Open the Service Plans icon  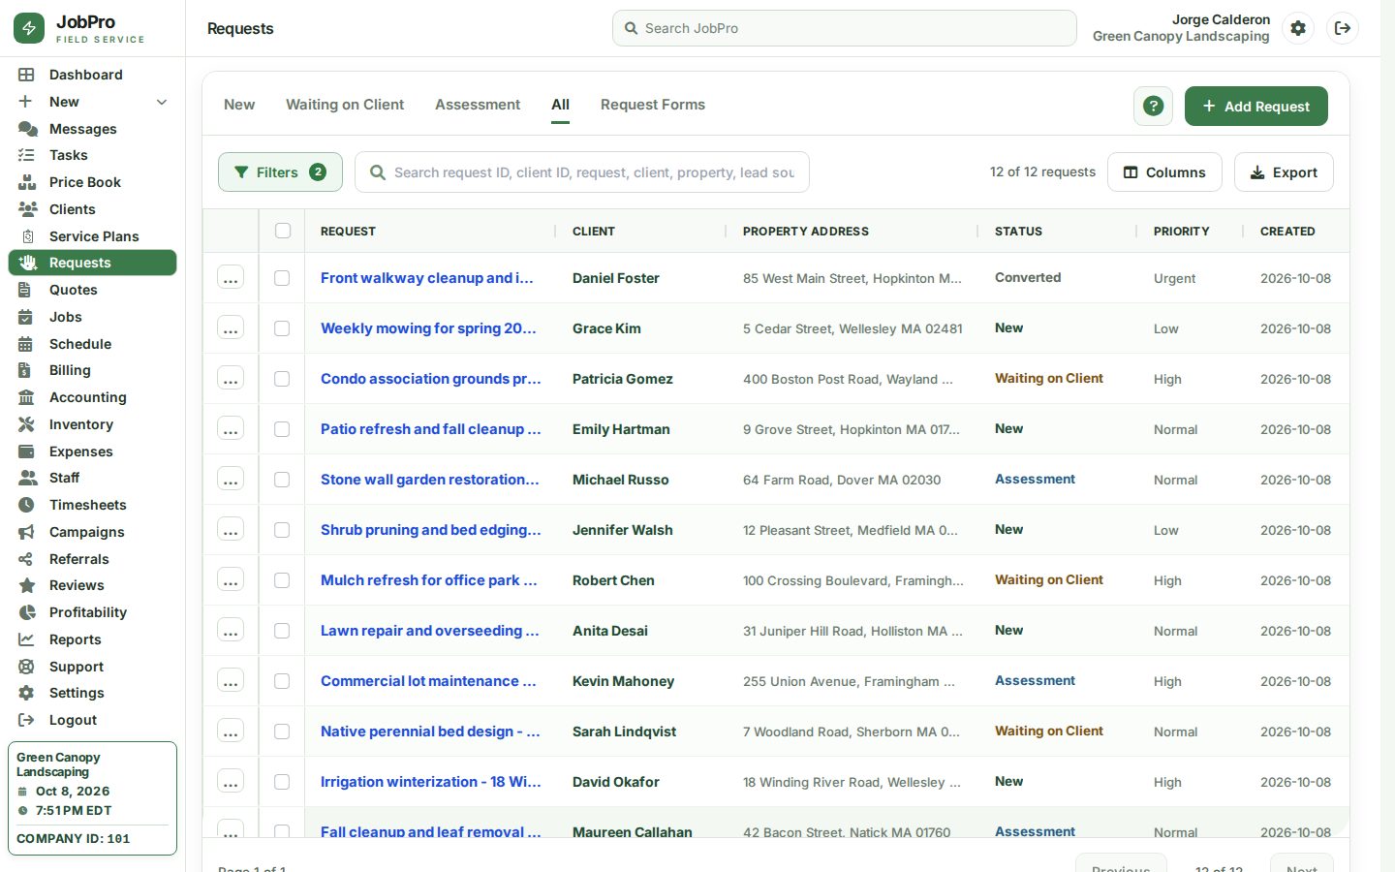coord(27,236)
